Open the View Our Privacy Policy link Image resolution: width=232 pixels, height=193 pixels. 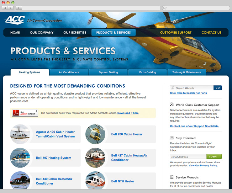203,166
